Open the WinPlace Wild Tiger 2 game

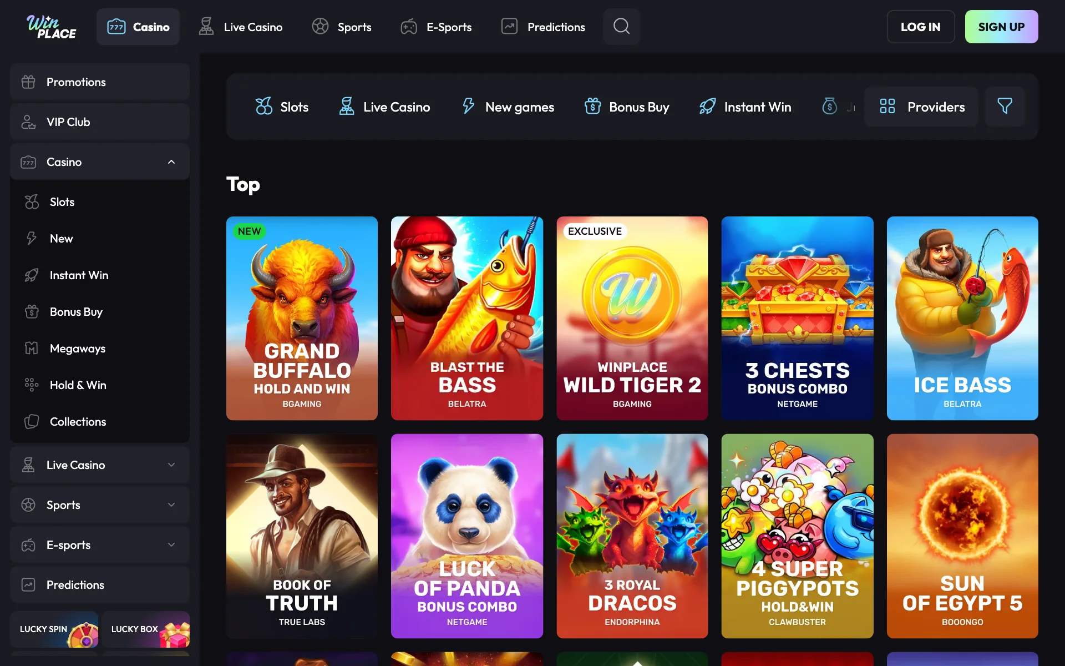tap(632, 318)
